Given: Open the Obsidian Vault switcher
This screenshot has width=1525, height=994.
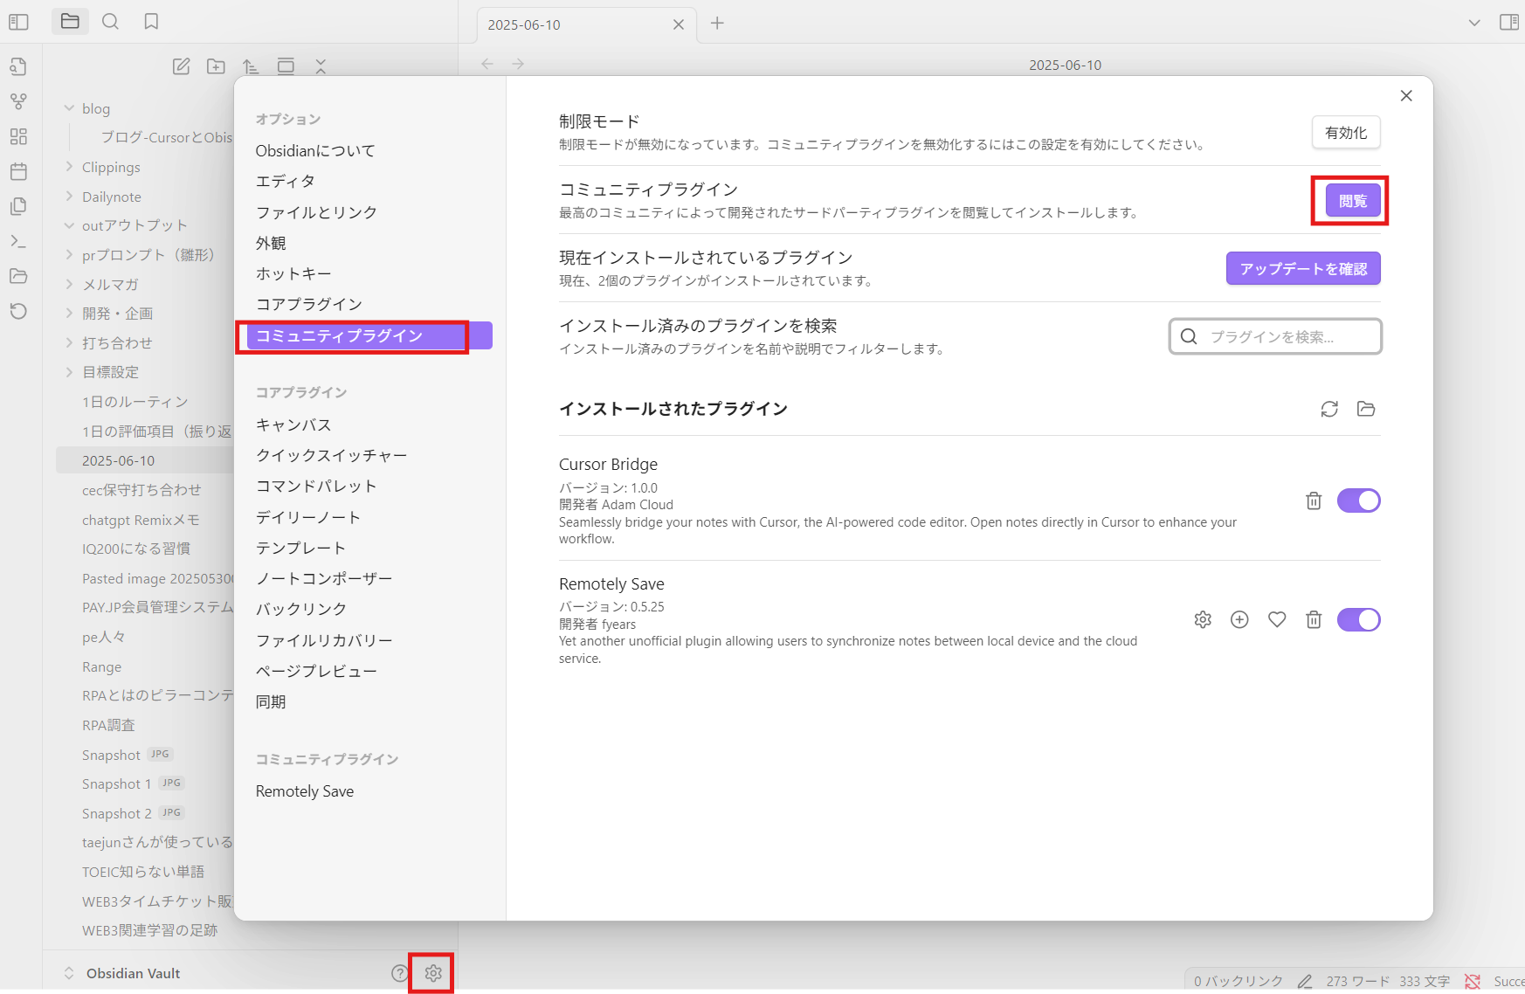Looking at the screenshot, I should pyautogui.click(x=121, y=973).
